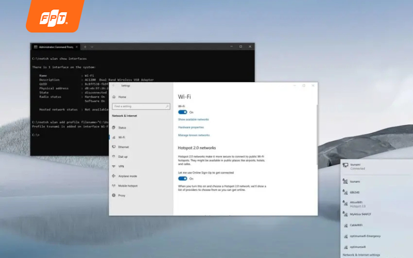The height and width of the screenshot is (258, 413).
Task: Select the Ethernet icon in sidebar
Action: pos(114,147)
